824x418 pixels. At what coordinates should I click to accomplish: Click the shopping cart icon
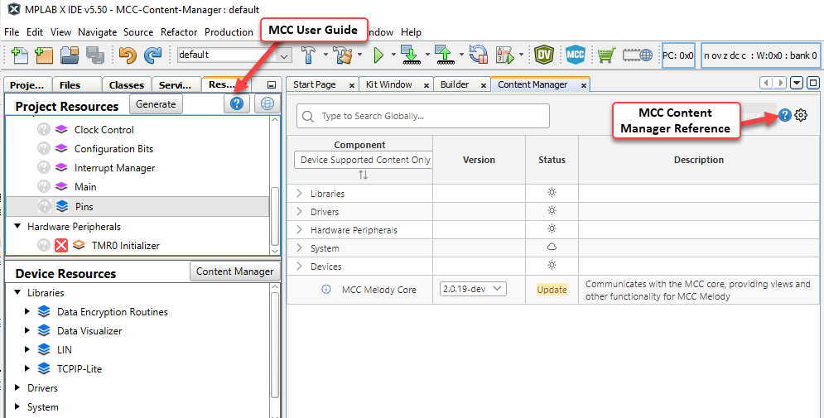(606, 55)
